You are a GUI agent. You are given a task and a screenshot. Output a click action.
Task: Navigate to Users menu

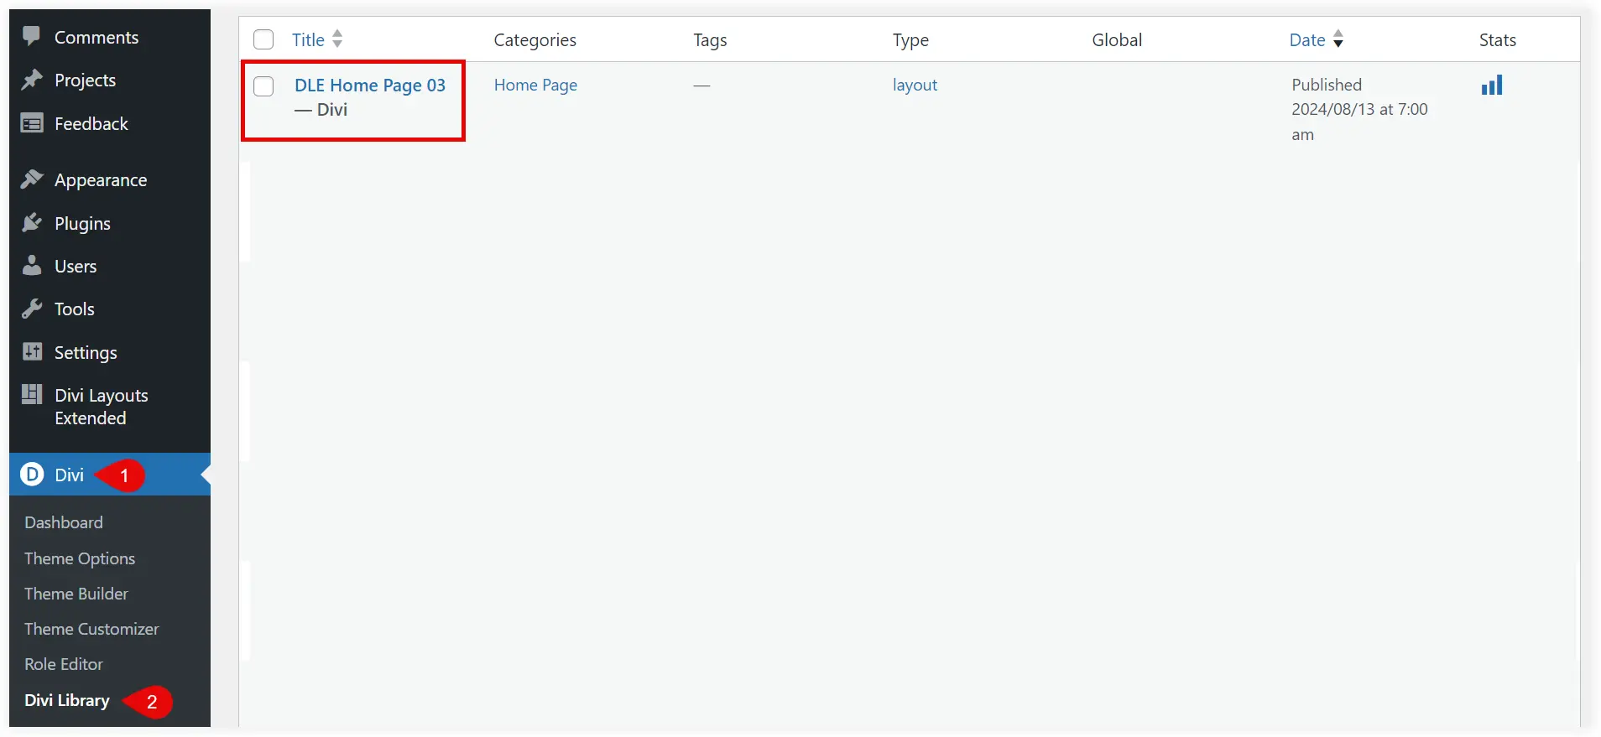pyautogui.click(x=76, y=266)
